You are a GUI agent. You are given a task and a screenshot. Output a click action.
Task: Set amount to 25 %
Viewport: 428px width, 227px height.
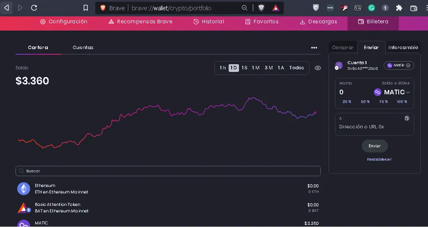click(347, 102)
